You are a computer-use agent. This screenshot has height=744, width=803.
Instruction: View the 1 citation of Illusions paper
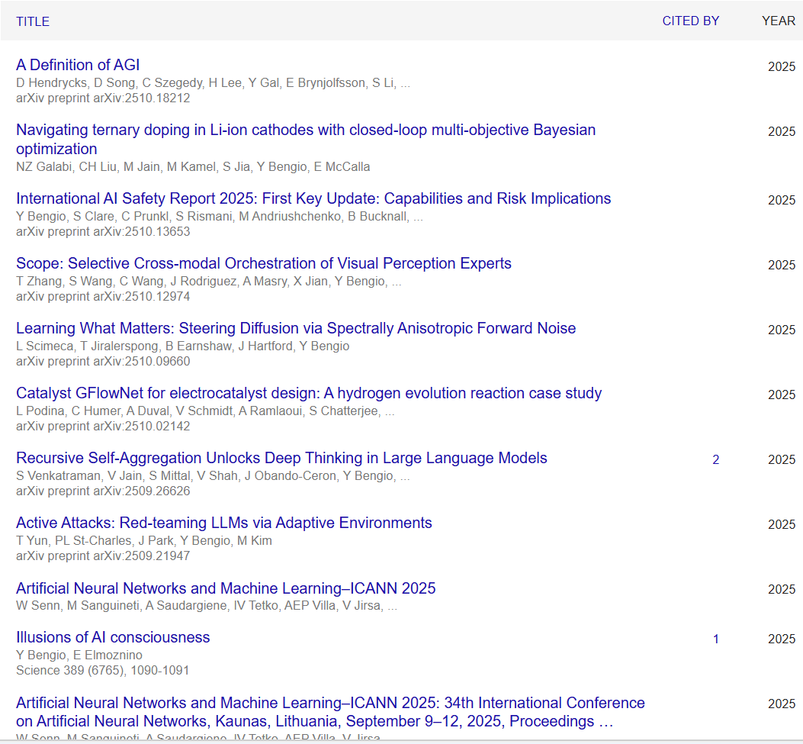pos(715,639)
